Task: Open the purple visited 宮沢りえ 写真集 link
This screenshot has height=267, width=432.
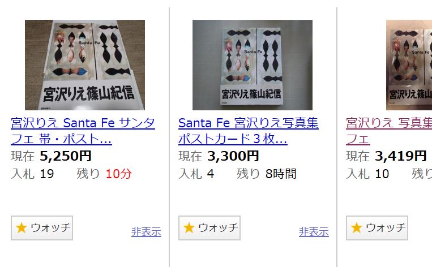Action: 389,131
